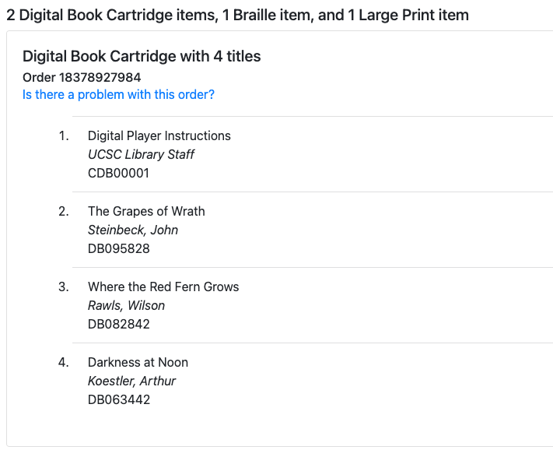Click list number 4 beside Darkness at Noon
Screen dimensions: 553x457
click(x=63, y=362)
